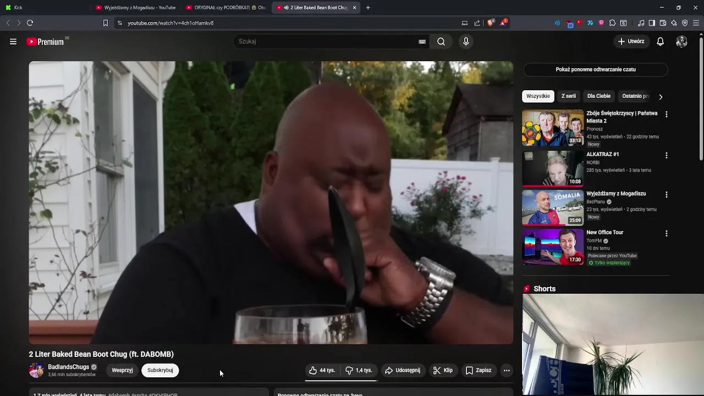704x396 pixels.
Task: Open site settings icon beside URL
Action: click(119, 23)
